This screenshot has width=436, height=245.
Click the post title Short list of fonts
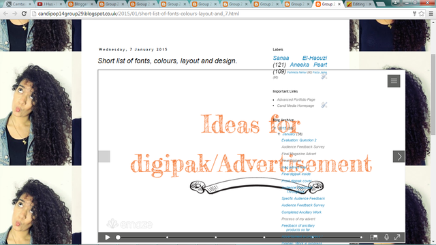point(168,61)
